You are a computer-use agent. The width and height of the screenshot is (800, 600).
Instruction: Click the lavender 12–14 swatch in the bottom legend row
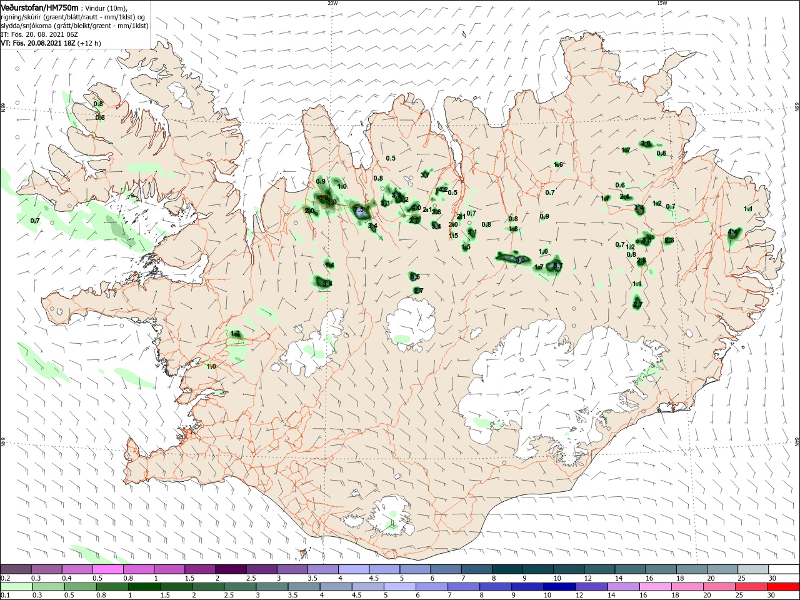591,587
